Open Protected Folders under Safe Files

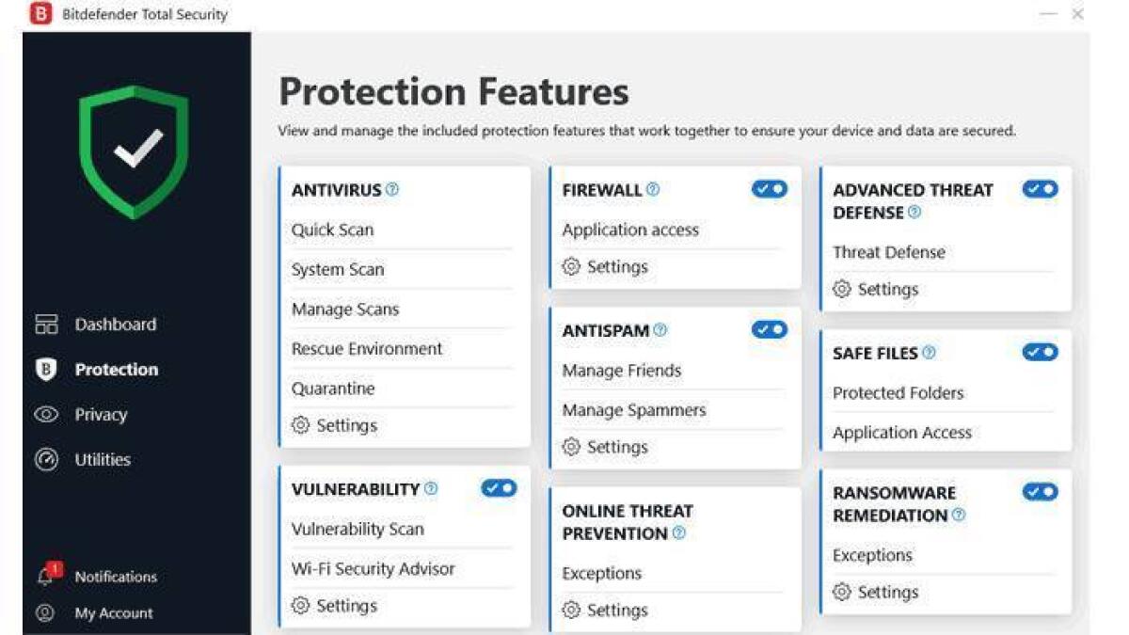[x=898, y=392]
